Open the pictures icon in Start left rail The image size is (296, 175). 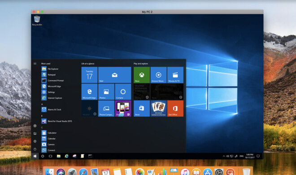click(35, 133)
